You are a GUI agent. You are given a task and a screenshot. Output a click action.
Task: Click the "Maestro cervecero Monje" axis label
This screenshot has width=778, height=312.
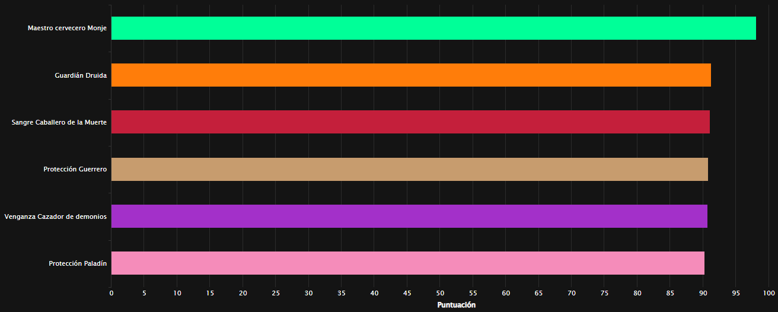point(67,28)
